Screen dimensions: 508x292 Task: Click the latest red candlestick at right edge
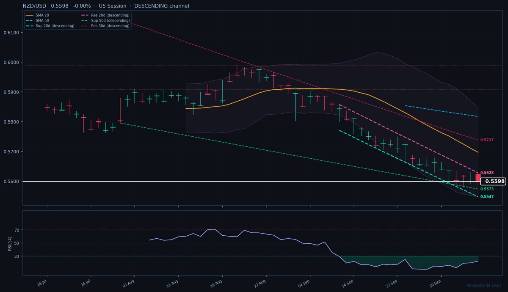478,178
